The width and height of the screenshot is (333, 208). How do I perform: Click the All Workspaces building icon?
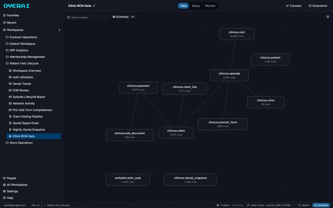pos(4,185)
